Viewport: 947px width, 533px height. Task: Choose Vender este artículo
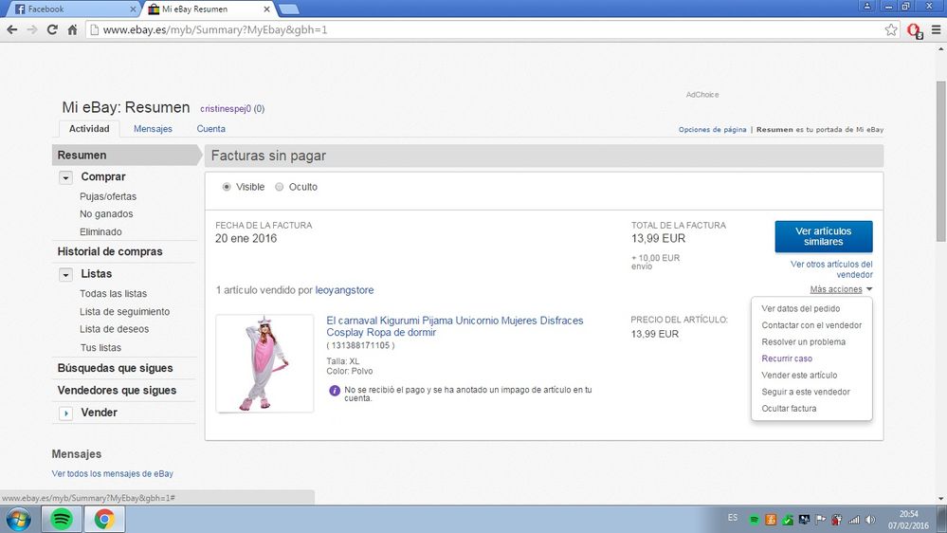(x=799, y=376)
